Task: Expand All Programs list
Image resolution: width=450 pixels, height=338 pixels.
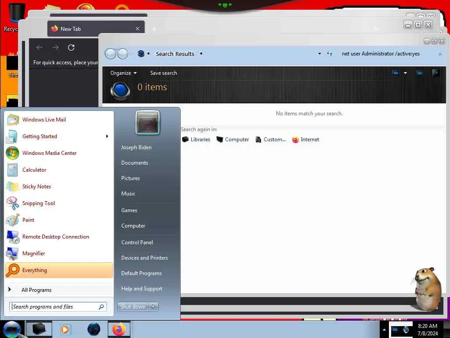Action: coord(59,290)
